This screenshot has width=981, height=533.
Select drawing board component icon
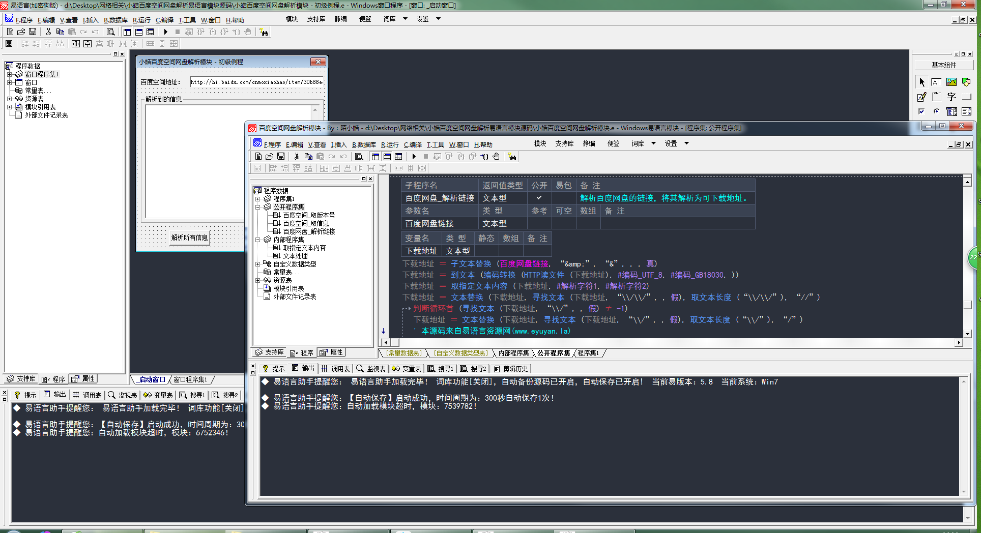click(x=921, y=97)
